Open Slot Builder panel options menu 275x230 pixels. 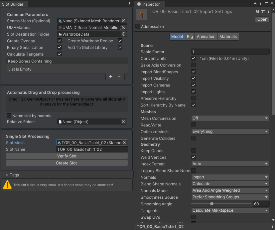[129, 4]
